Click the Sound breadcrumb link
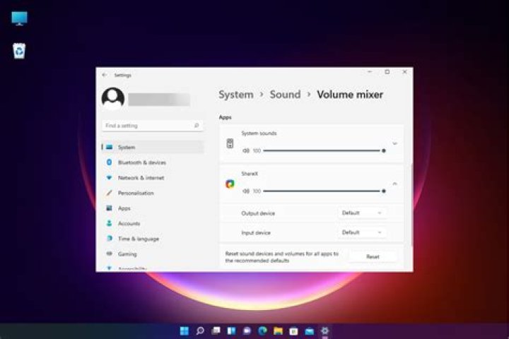Viewport: 509px width, 339px height. 285,95
